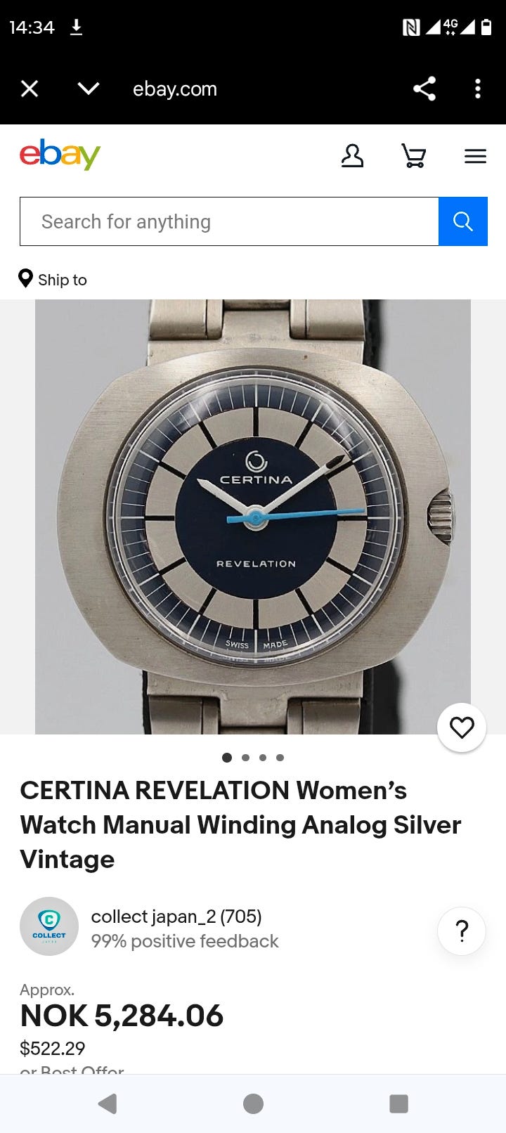The width and height of the screenshot is (506, 1133).
Task: Open the collect japan_2 seller profile
Action: [176, 917]
